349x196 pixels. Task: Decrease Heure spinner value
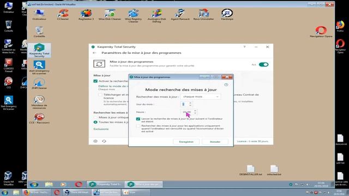click(x=195, y=113)
